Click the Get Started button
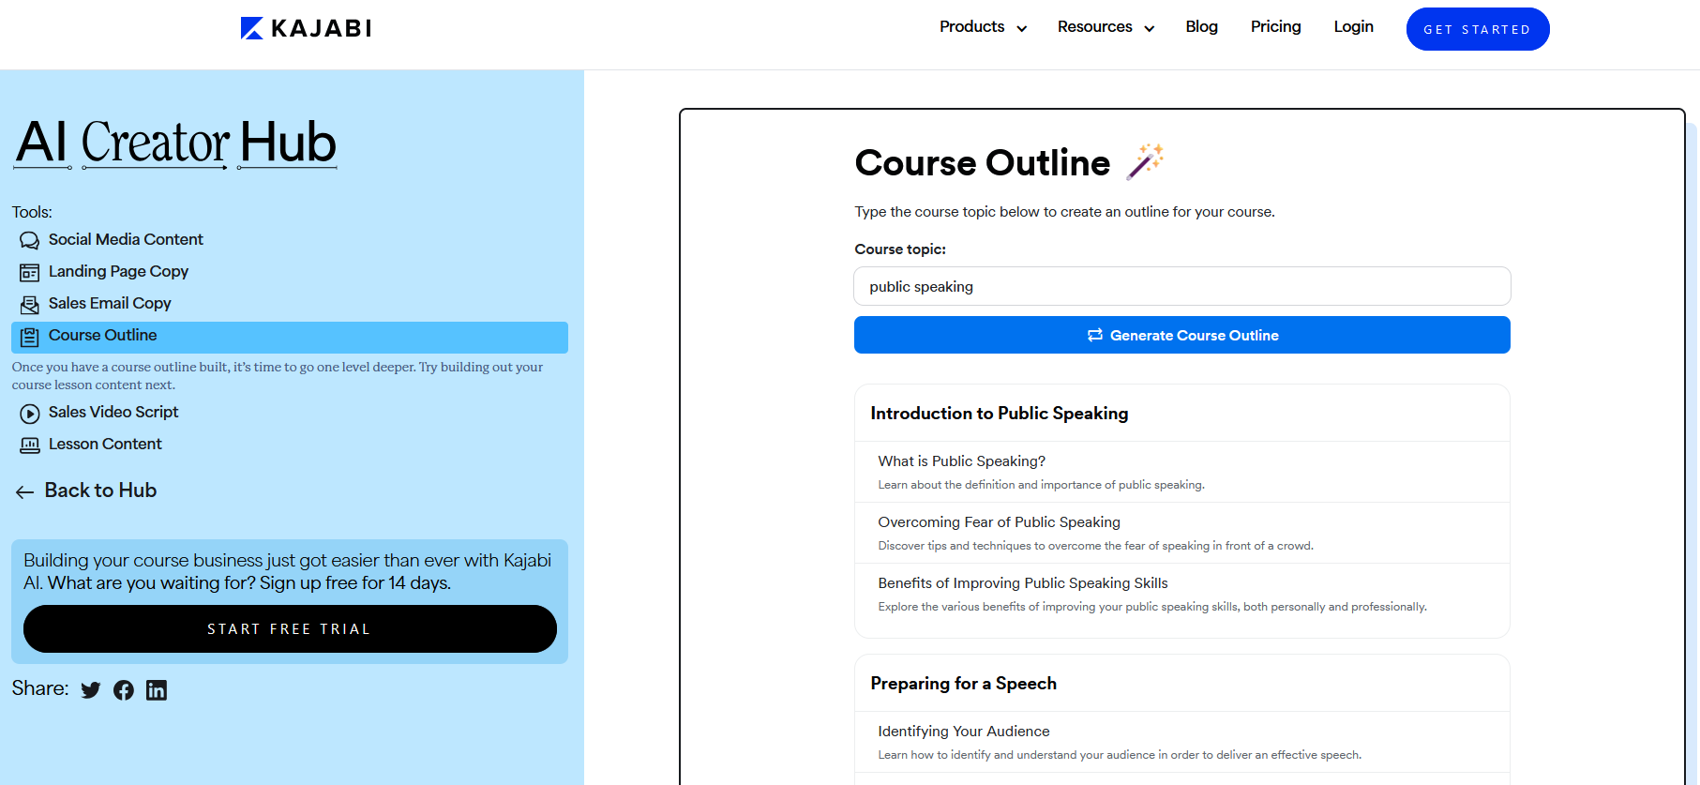This screenshot has width=1700, height=785. [1477, 29]
